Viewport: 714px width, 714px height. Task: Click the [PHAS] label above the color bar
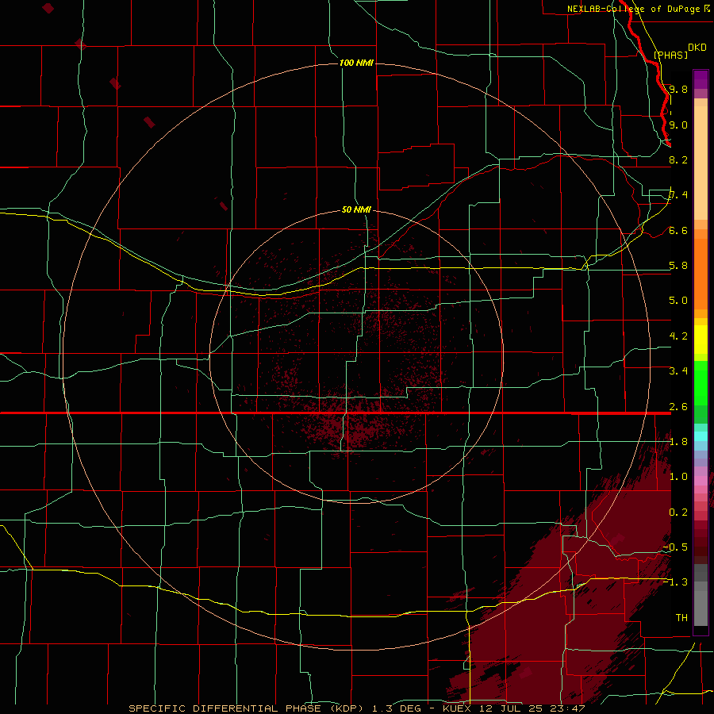[670, 55]
